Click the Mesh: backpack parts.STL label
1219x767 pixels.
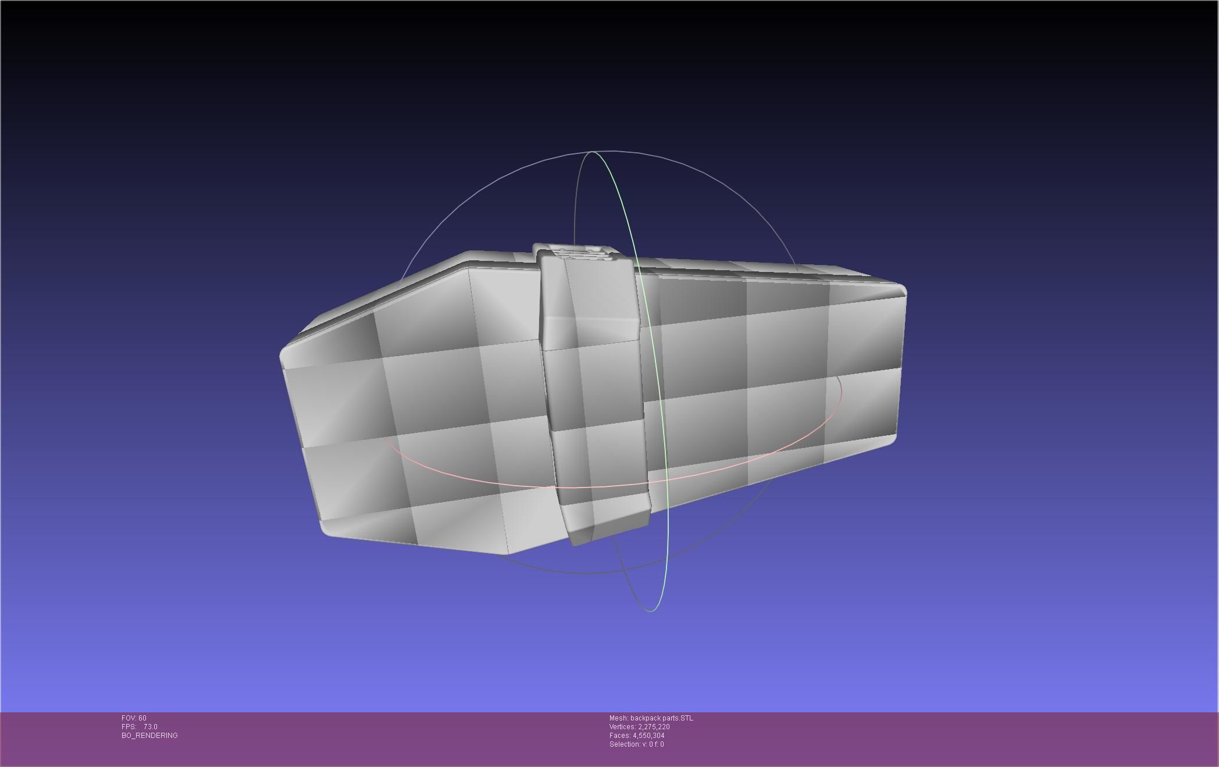[x=651, y=718]
